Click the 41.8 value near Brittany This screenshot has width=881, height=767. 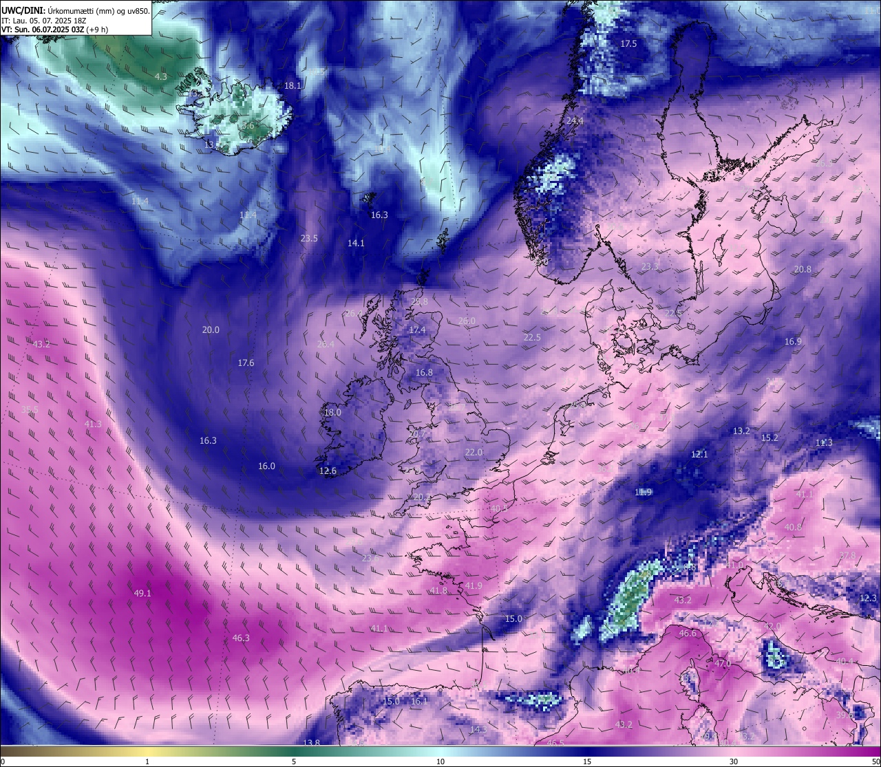click(x=438, y=590)
